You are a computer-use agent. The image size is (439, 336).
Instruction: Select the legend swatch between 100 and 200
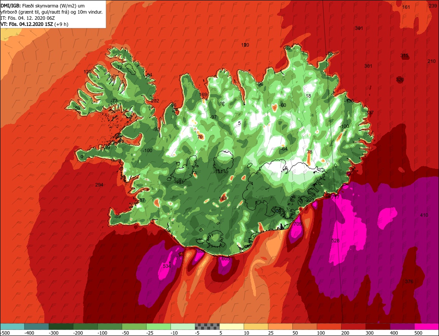[329, 326]
